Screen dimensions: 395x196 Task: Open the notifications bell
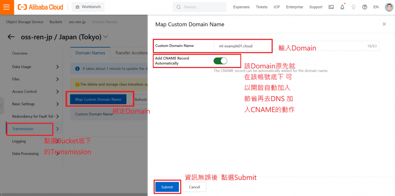[342, 7]
